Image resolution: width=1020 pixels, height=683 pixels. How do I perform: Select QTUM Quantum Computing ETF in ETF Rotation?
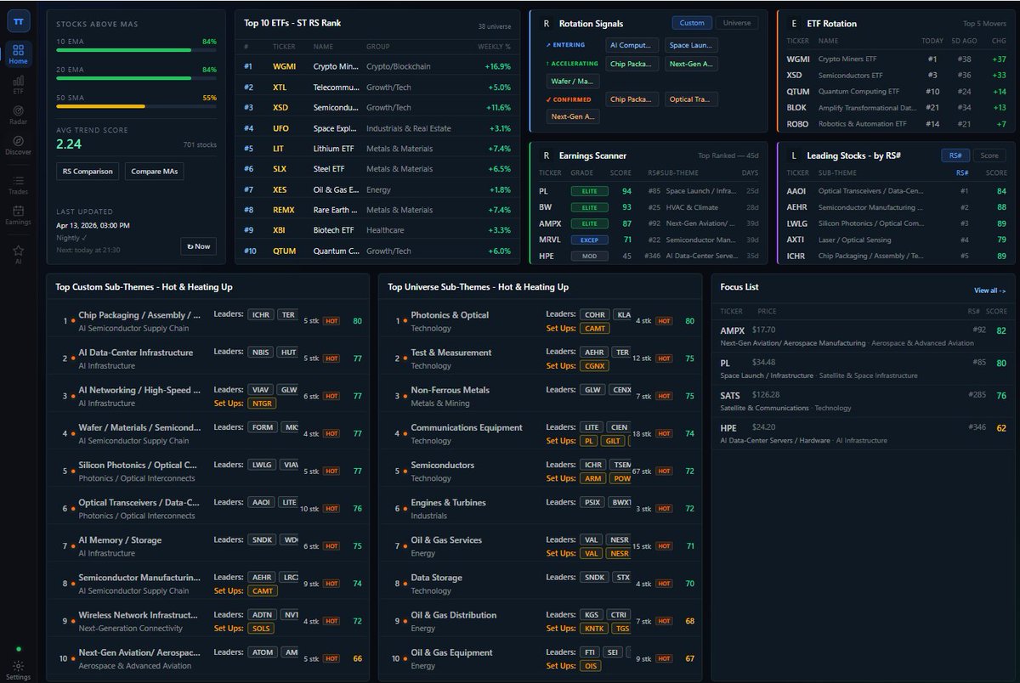(x=896, y=91)
